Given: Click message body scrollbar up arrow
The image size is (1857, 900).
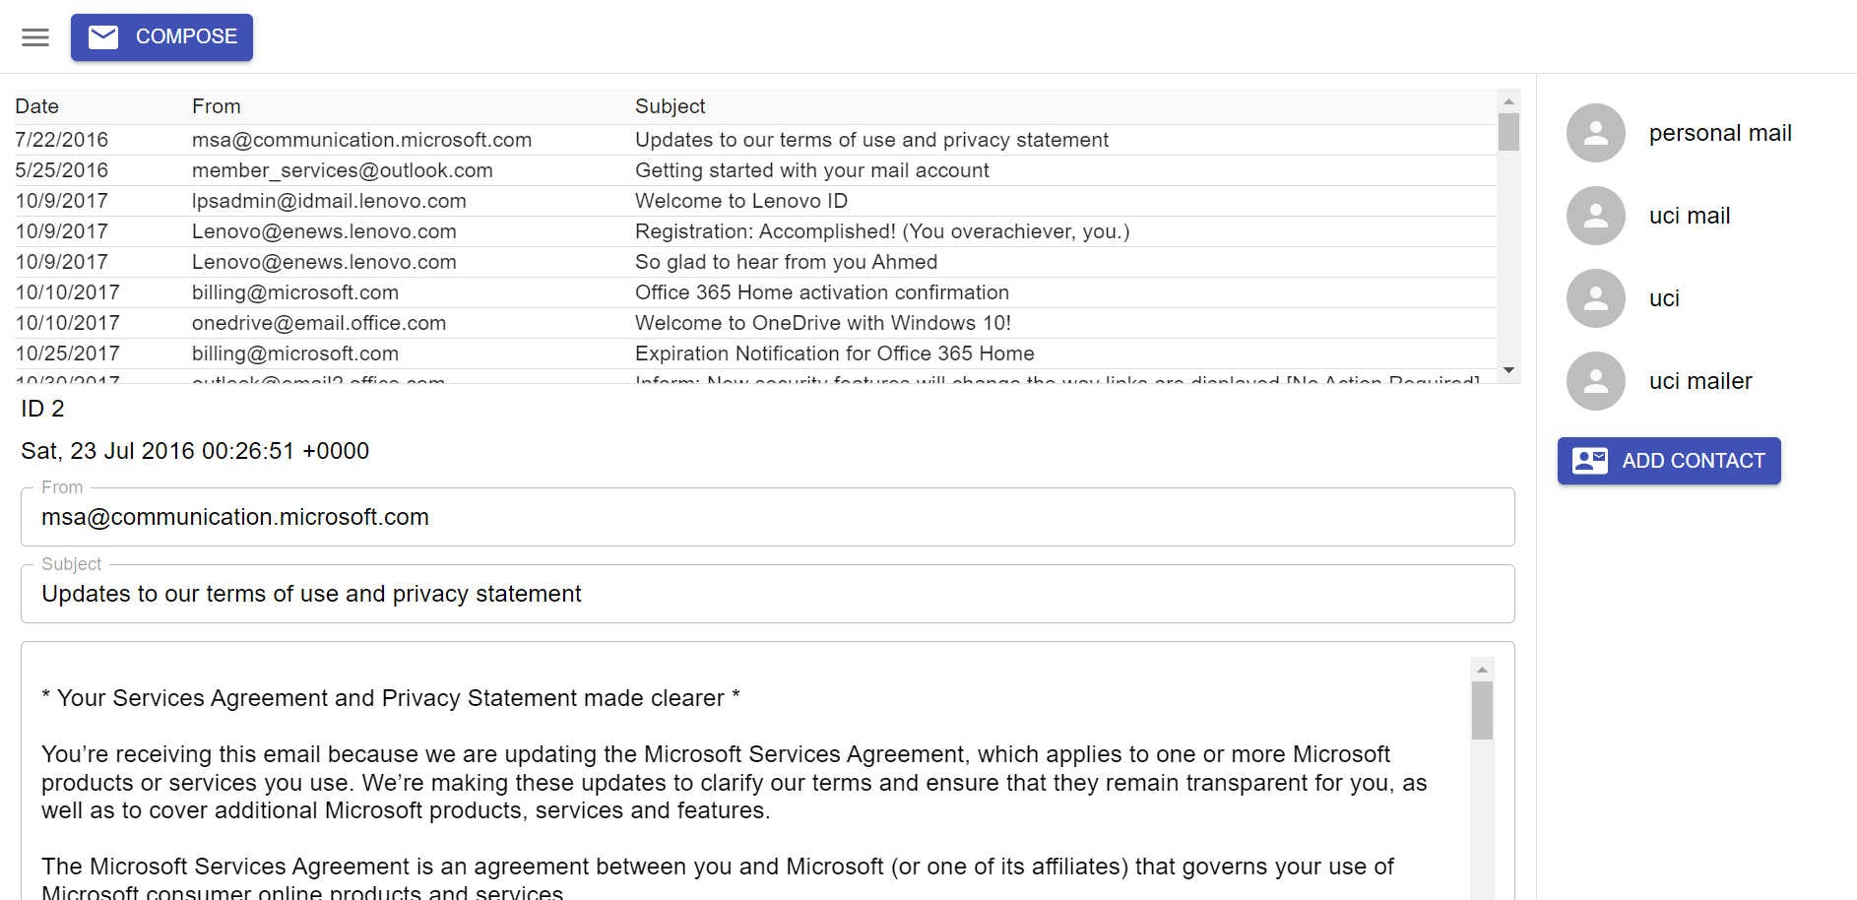Looking at the screenshot, I should point(1482,670).
